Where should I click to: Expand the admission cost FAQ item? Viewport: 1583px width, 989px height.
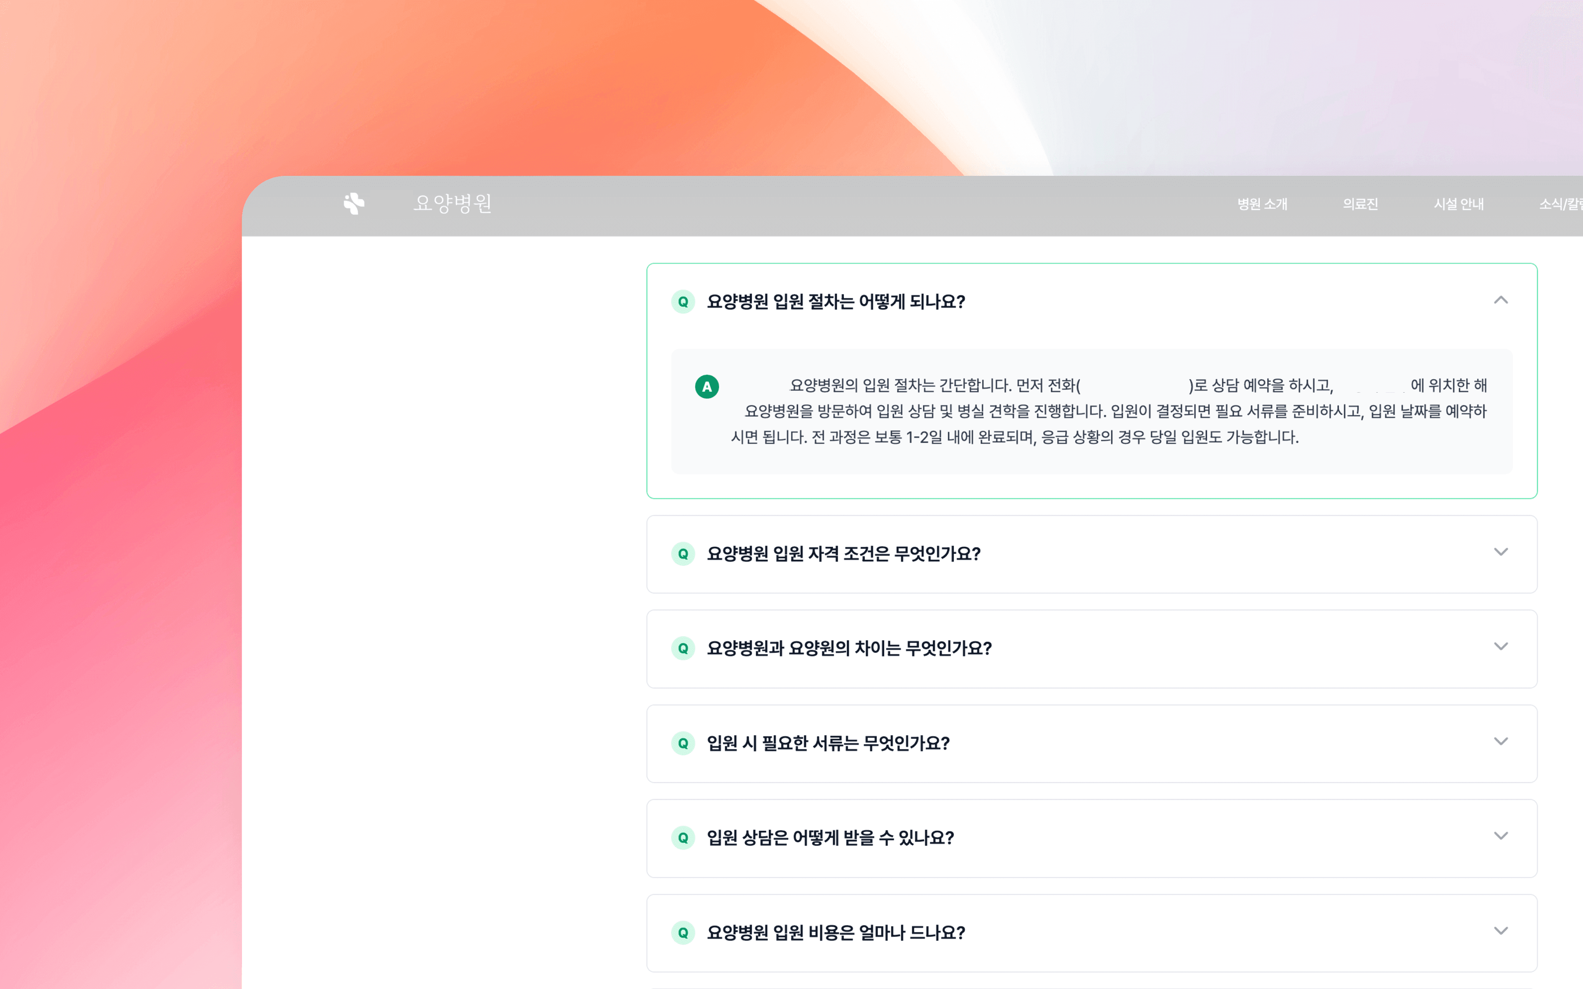tap(1502, 931)
